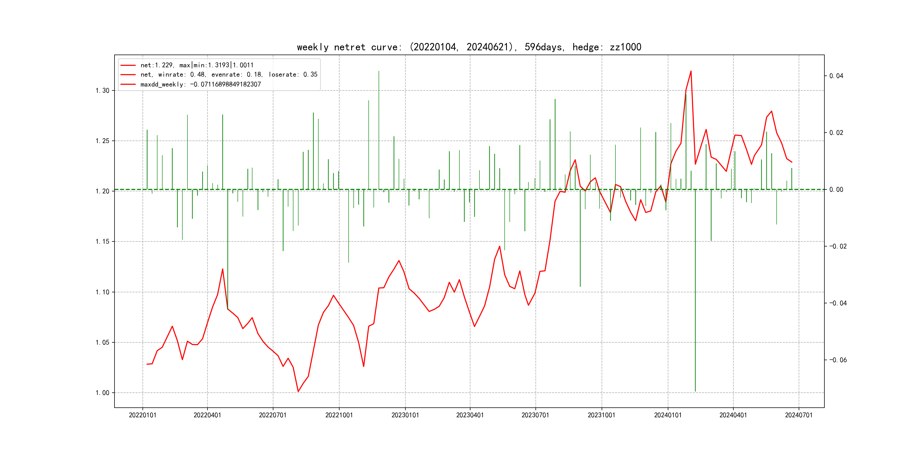Screen dimensions: 916x458
Task: Click x-axis date label 20220101
Action: (142, 415)
